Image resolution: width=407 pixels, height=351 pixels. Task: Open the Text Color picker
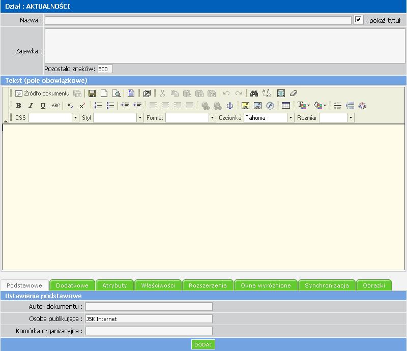pyautogui.click(x=304, y=106)
